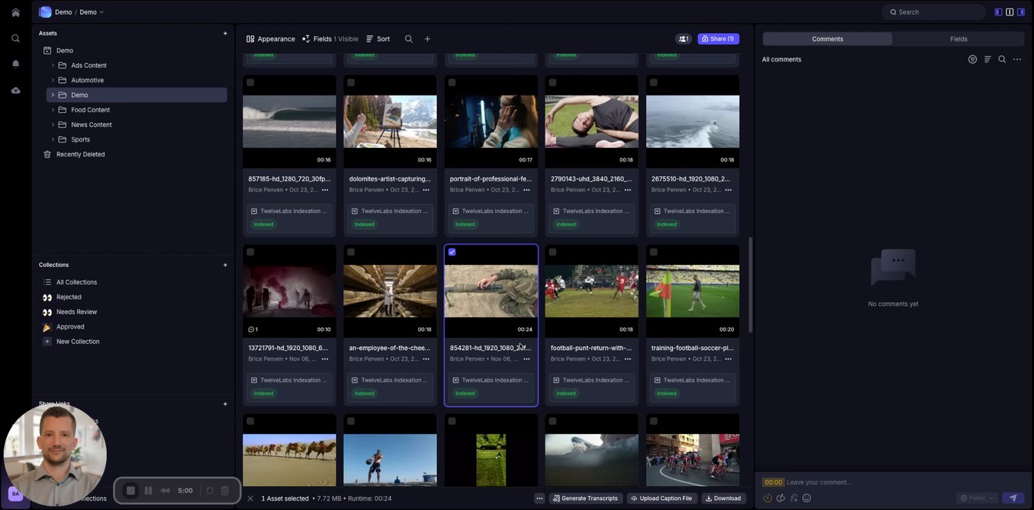Screen dimensions: 1034x510
Task: Open the Fields visibility menu in toolbar
Action: coord(330,39)
